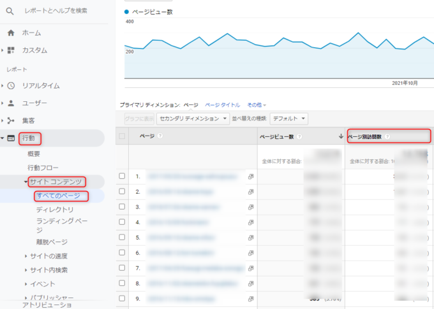
Task: Open the デフォルト sort type dropdown
Action: (x=288, y=119)
